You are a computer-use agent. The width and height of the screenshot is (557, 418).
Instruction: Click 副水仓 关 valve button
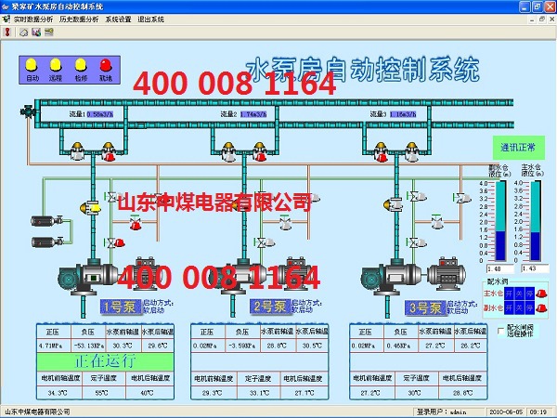coord(519,307)
